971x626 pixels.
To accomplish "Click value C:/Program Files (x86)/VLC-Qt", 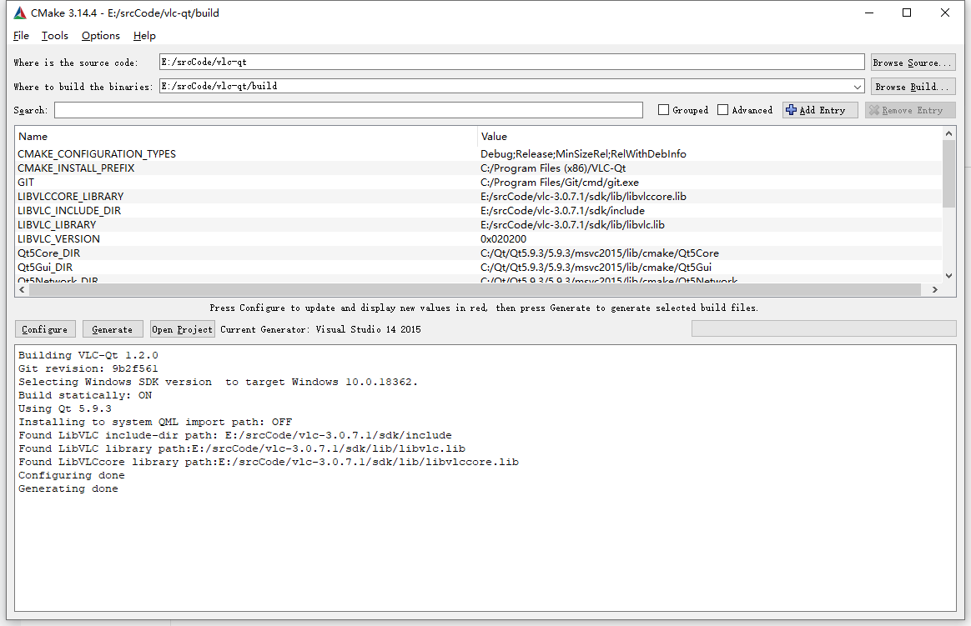I will (553, 168).
